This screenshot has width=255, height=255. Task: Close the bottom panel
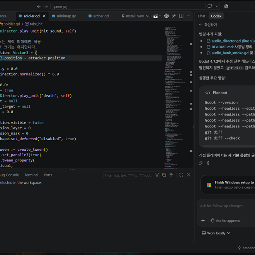click(x=189, y=175)
